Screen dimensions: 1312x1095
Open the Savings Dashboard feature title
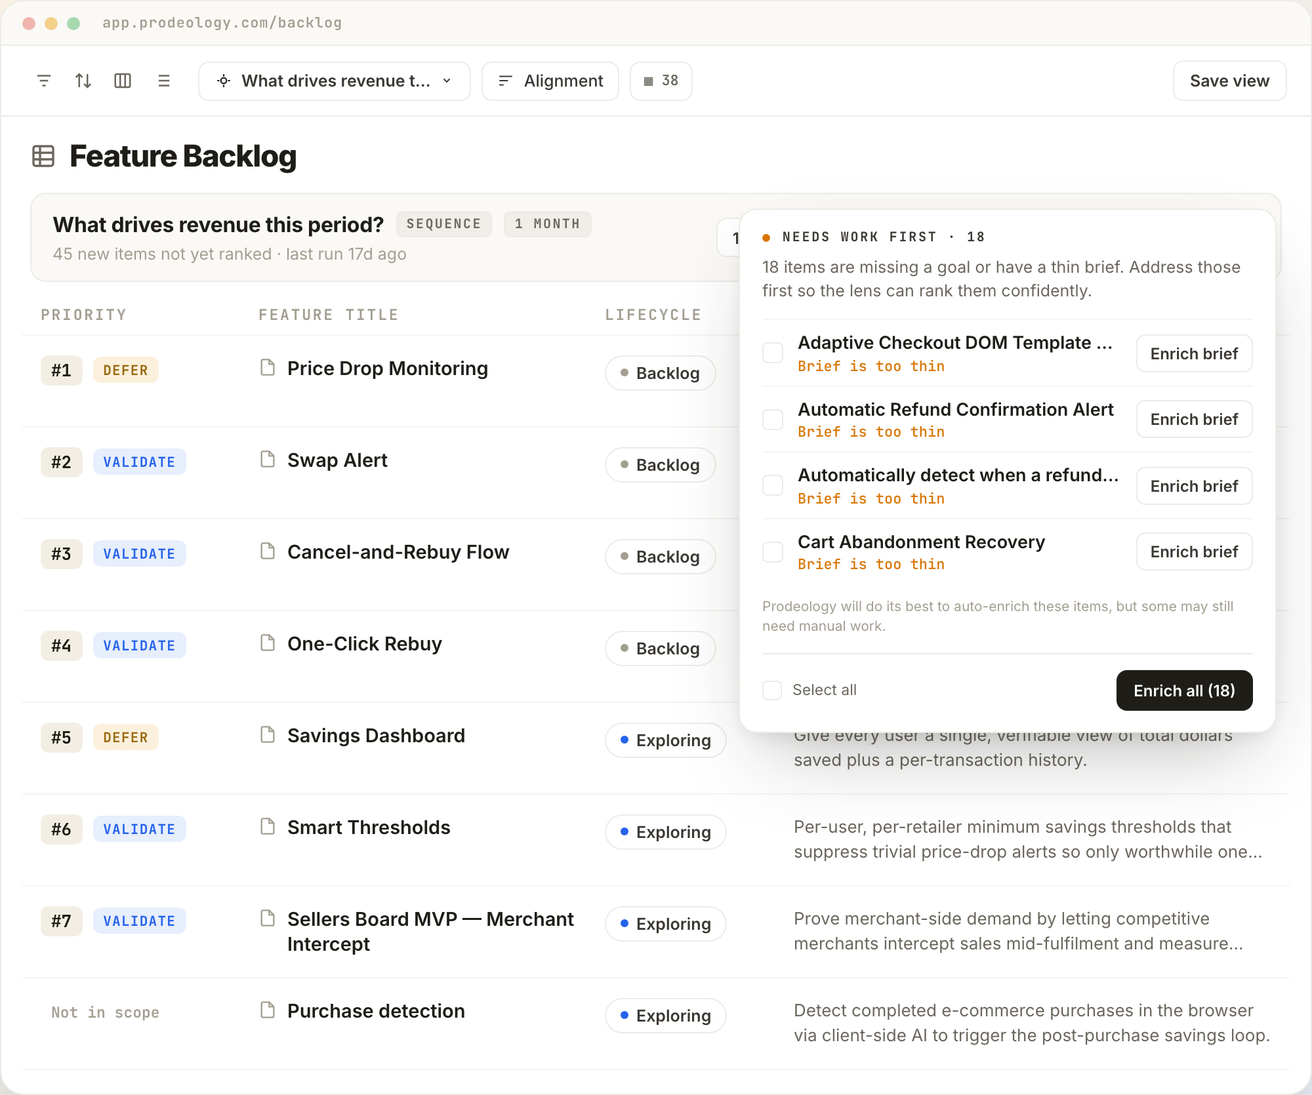tap(376, 736)
